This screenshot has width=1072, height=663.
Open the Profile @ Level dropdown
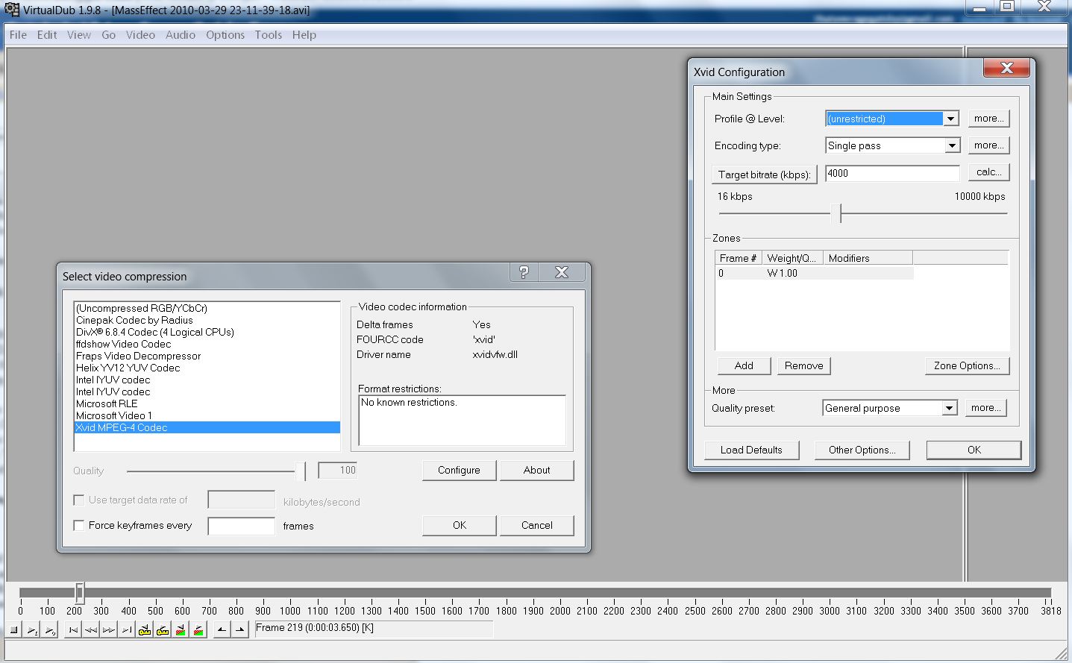tap(951, 119)
